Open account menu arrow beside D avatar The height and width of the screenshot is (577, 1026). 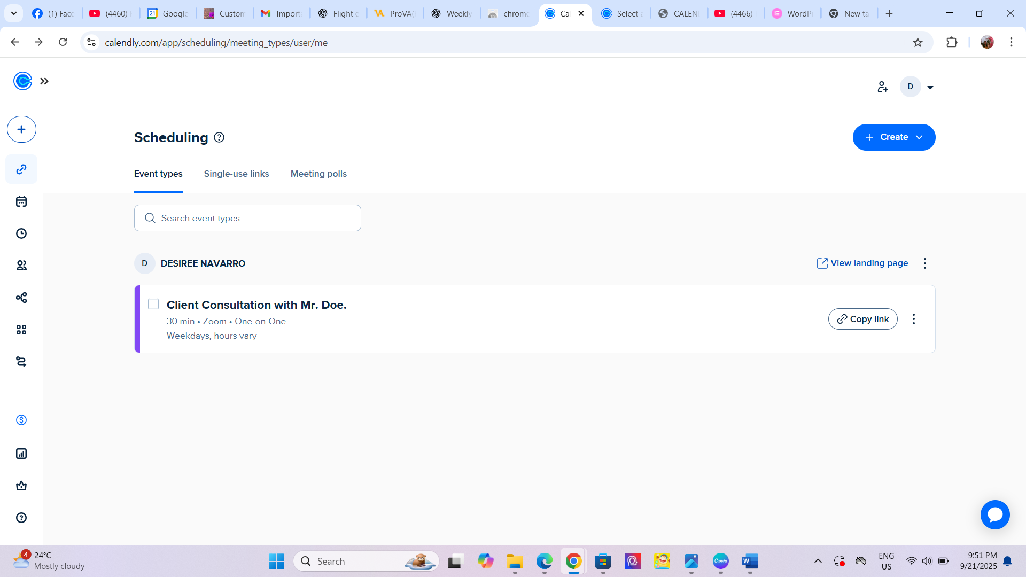click(x=930, y=87)
